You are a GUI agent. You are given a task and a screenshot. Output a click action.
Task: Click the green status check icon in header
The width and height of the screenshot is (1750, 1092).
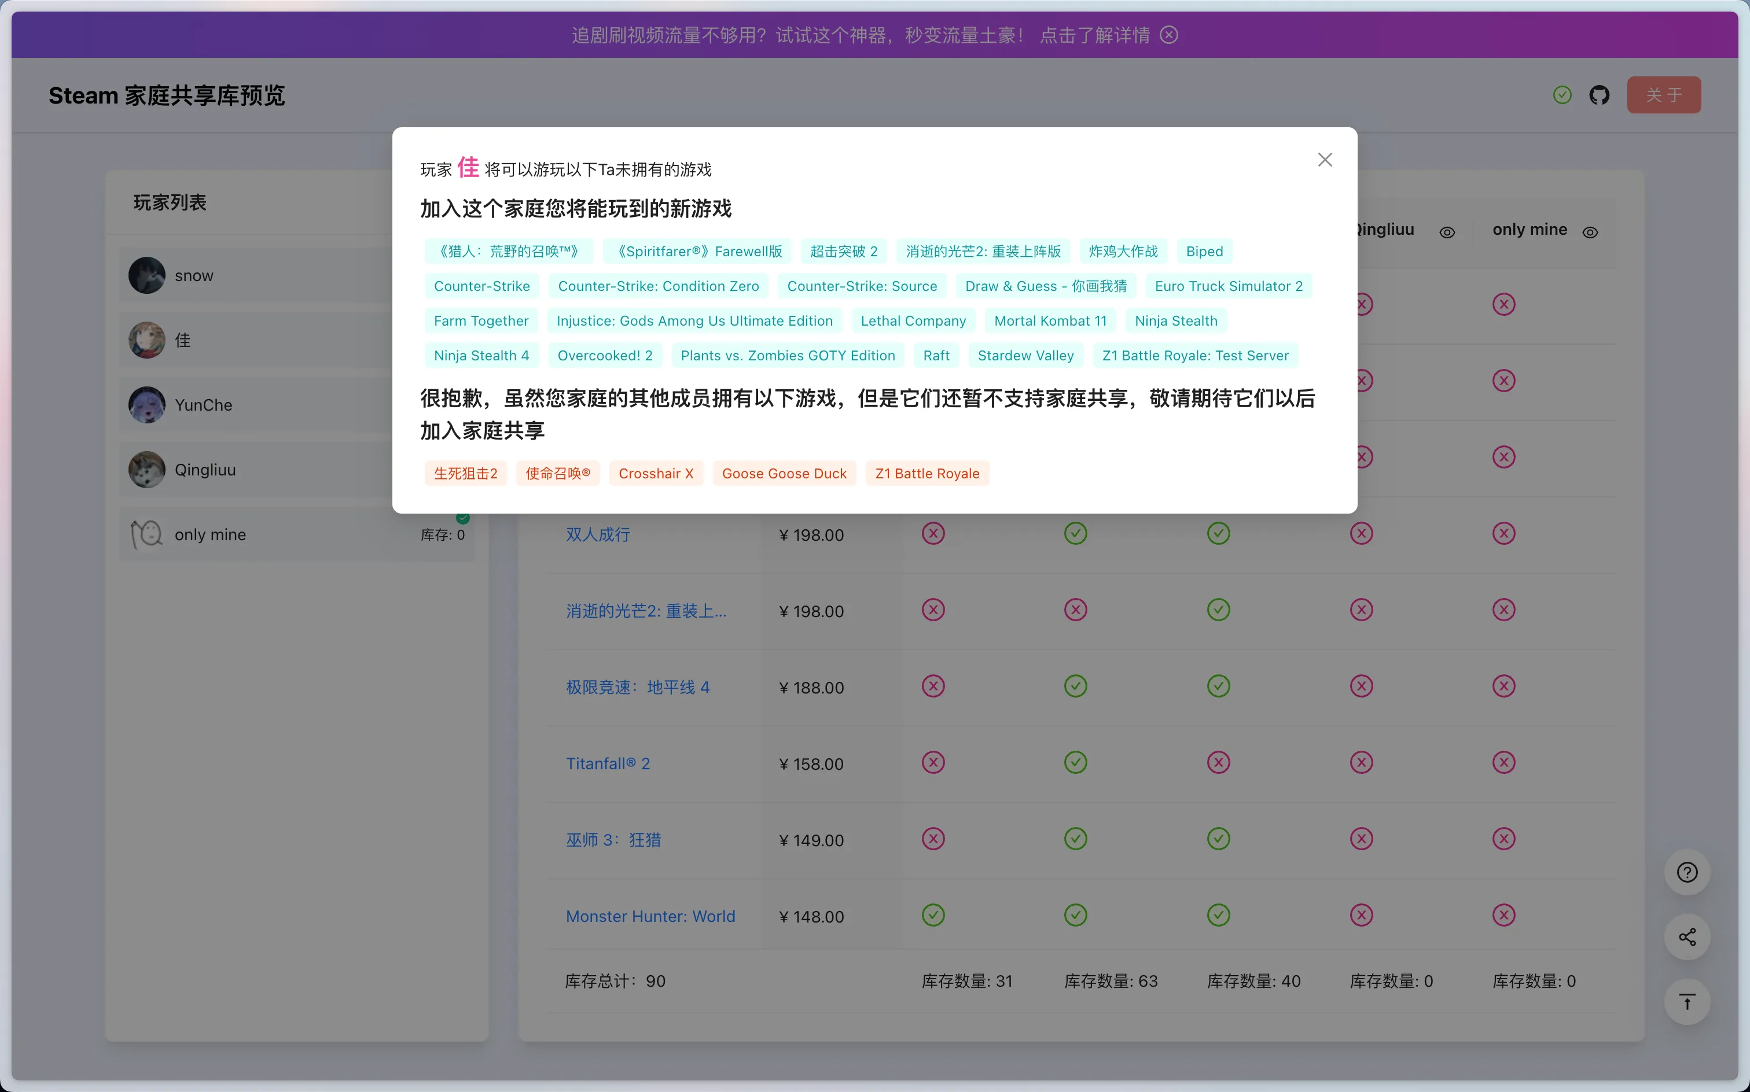[x=1562, y=95]
